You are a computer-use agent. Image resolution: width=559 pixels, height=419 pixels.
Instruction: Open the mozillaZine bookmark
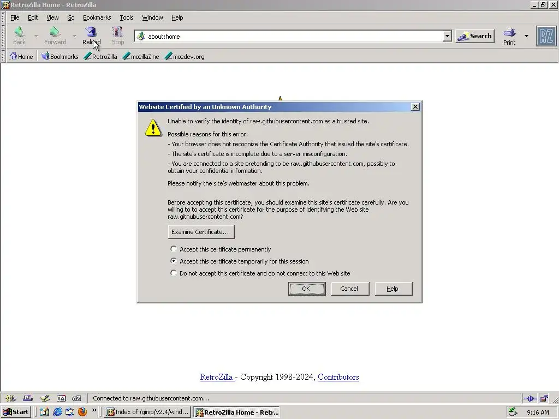[x=140, y=56]
